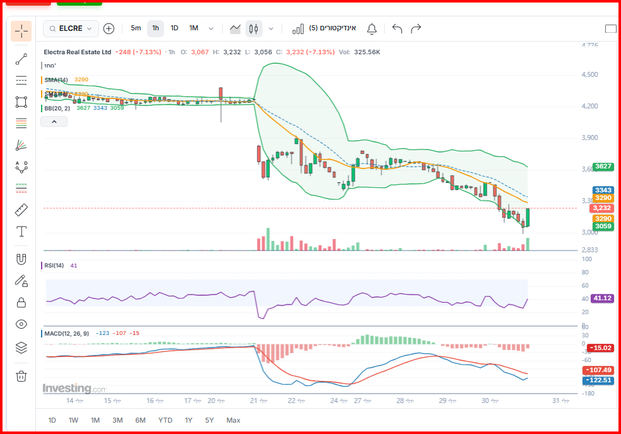Click the -15.02 MACD histogram label

coord(600,348)
